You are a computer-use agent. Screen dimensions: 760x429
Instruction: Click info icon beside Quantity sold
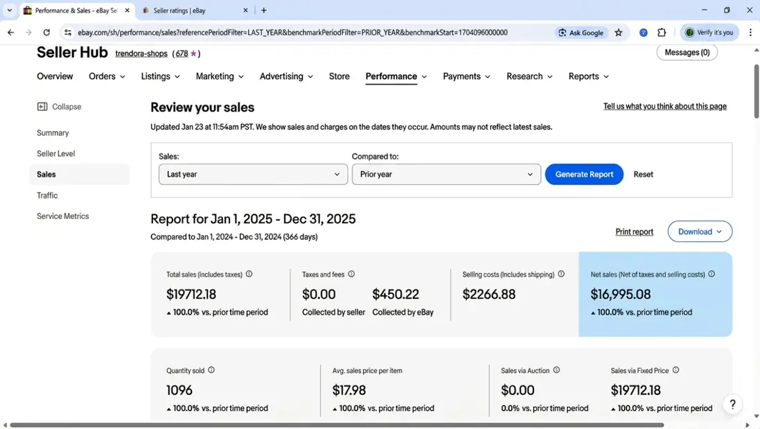(x=211, y=370)
